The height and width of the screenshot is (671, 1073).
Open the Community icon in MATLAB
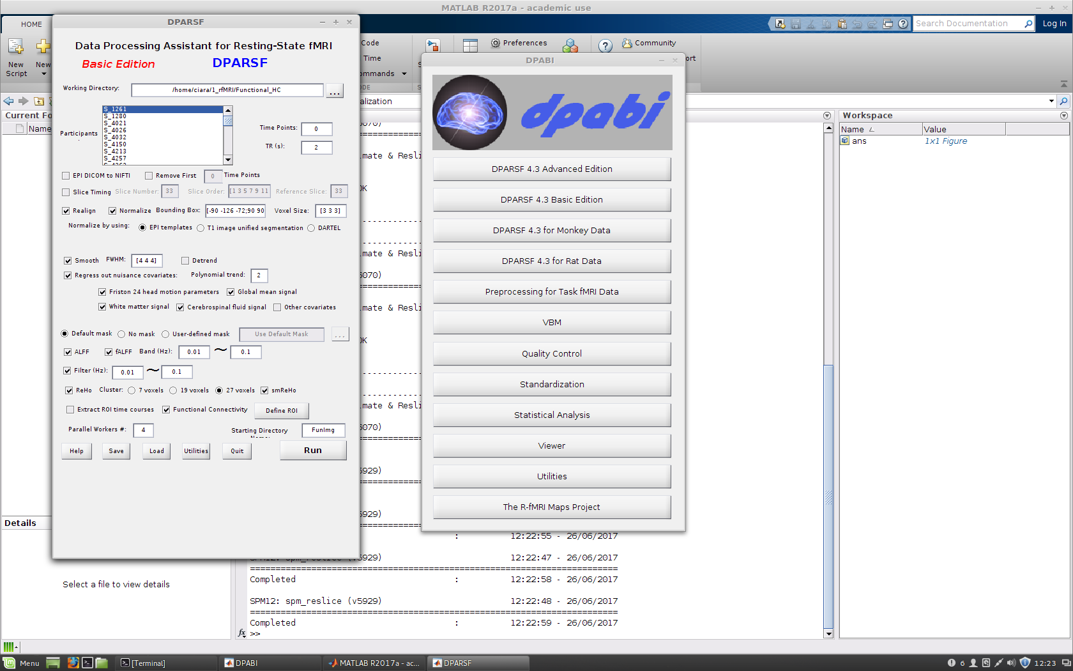pyautogui.click(x=627, y=43)
